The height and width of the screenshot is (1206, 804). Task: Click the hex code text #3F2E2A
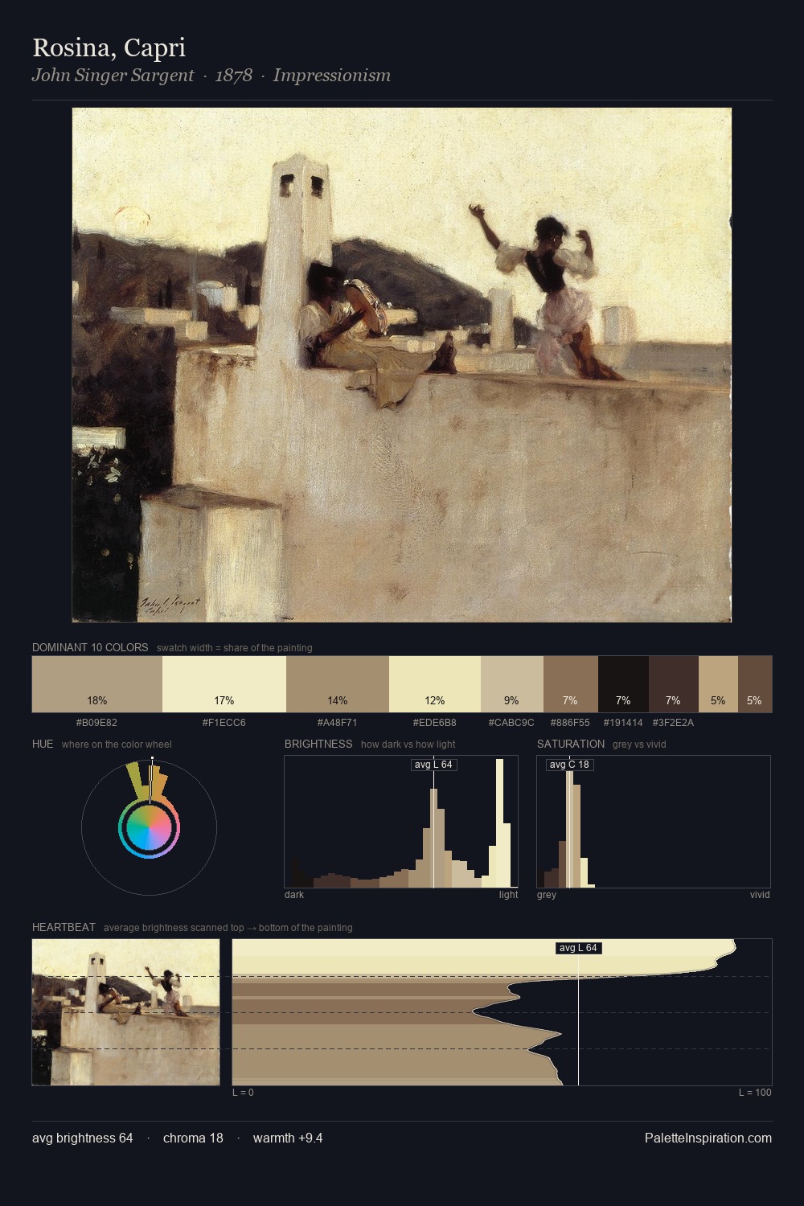[x=673, y=723]
